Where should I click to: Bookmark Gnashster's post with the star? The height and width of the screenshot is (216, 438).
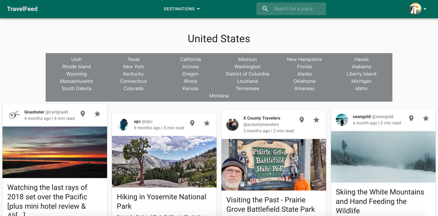point(98,114)
